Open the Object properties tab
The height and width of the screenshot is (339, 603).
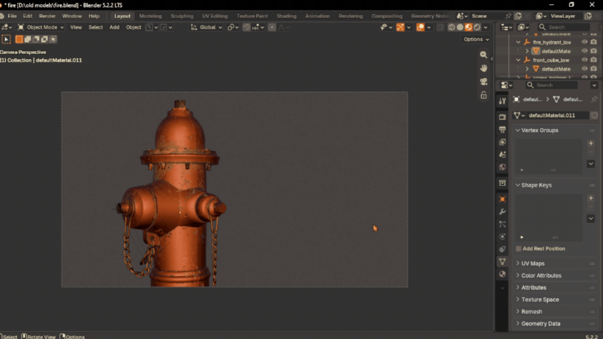pos(502,199)
